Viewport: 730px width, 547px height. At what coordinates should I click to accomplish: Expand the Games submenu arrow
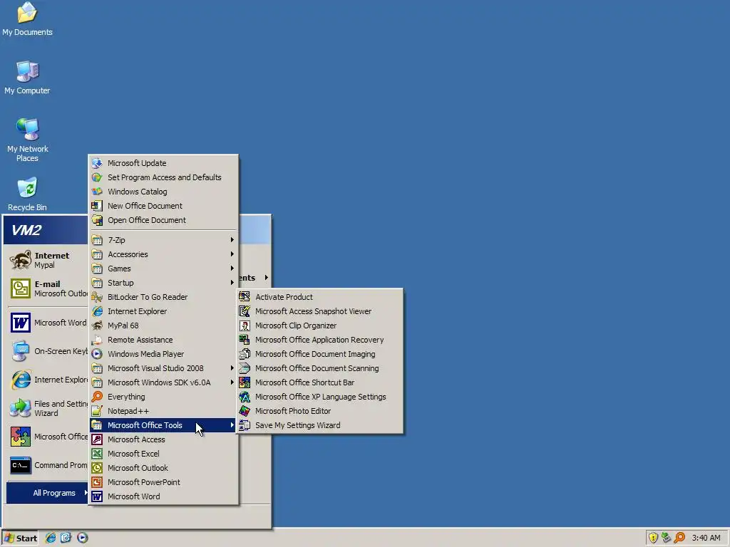tap(232, 269)
